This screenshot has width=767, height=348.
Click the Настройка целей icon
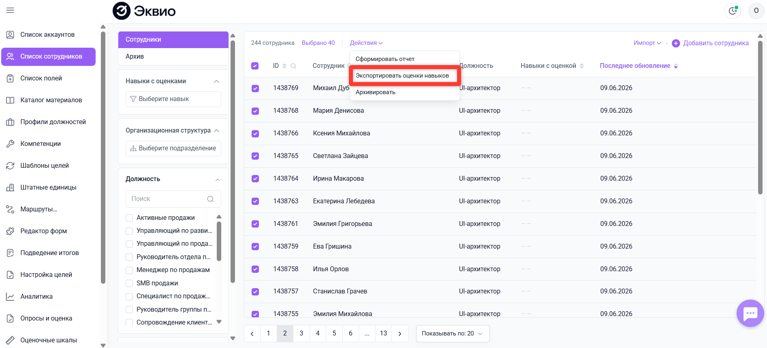[10, 275]
